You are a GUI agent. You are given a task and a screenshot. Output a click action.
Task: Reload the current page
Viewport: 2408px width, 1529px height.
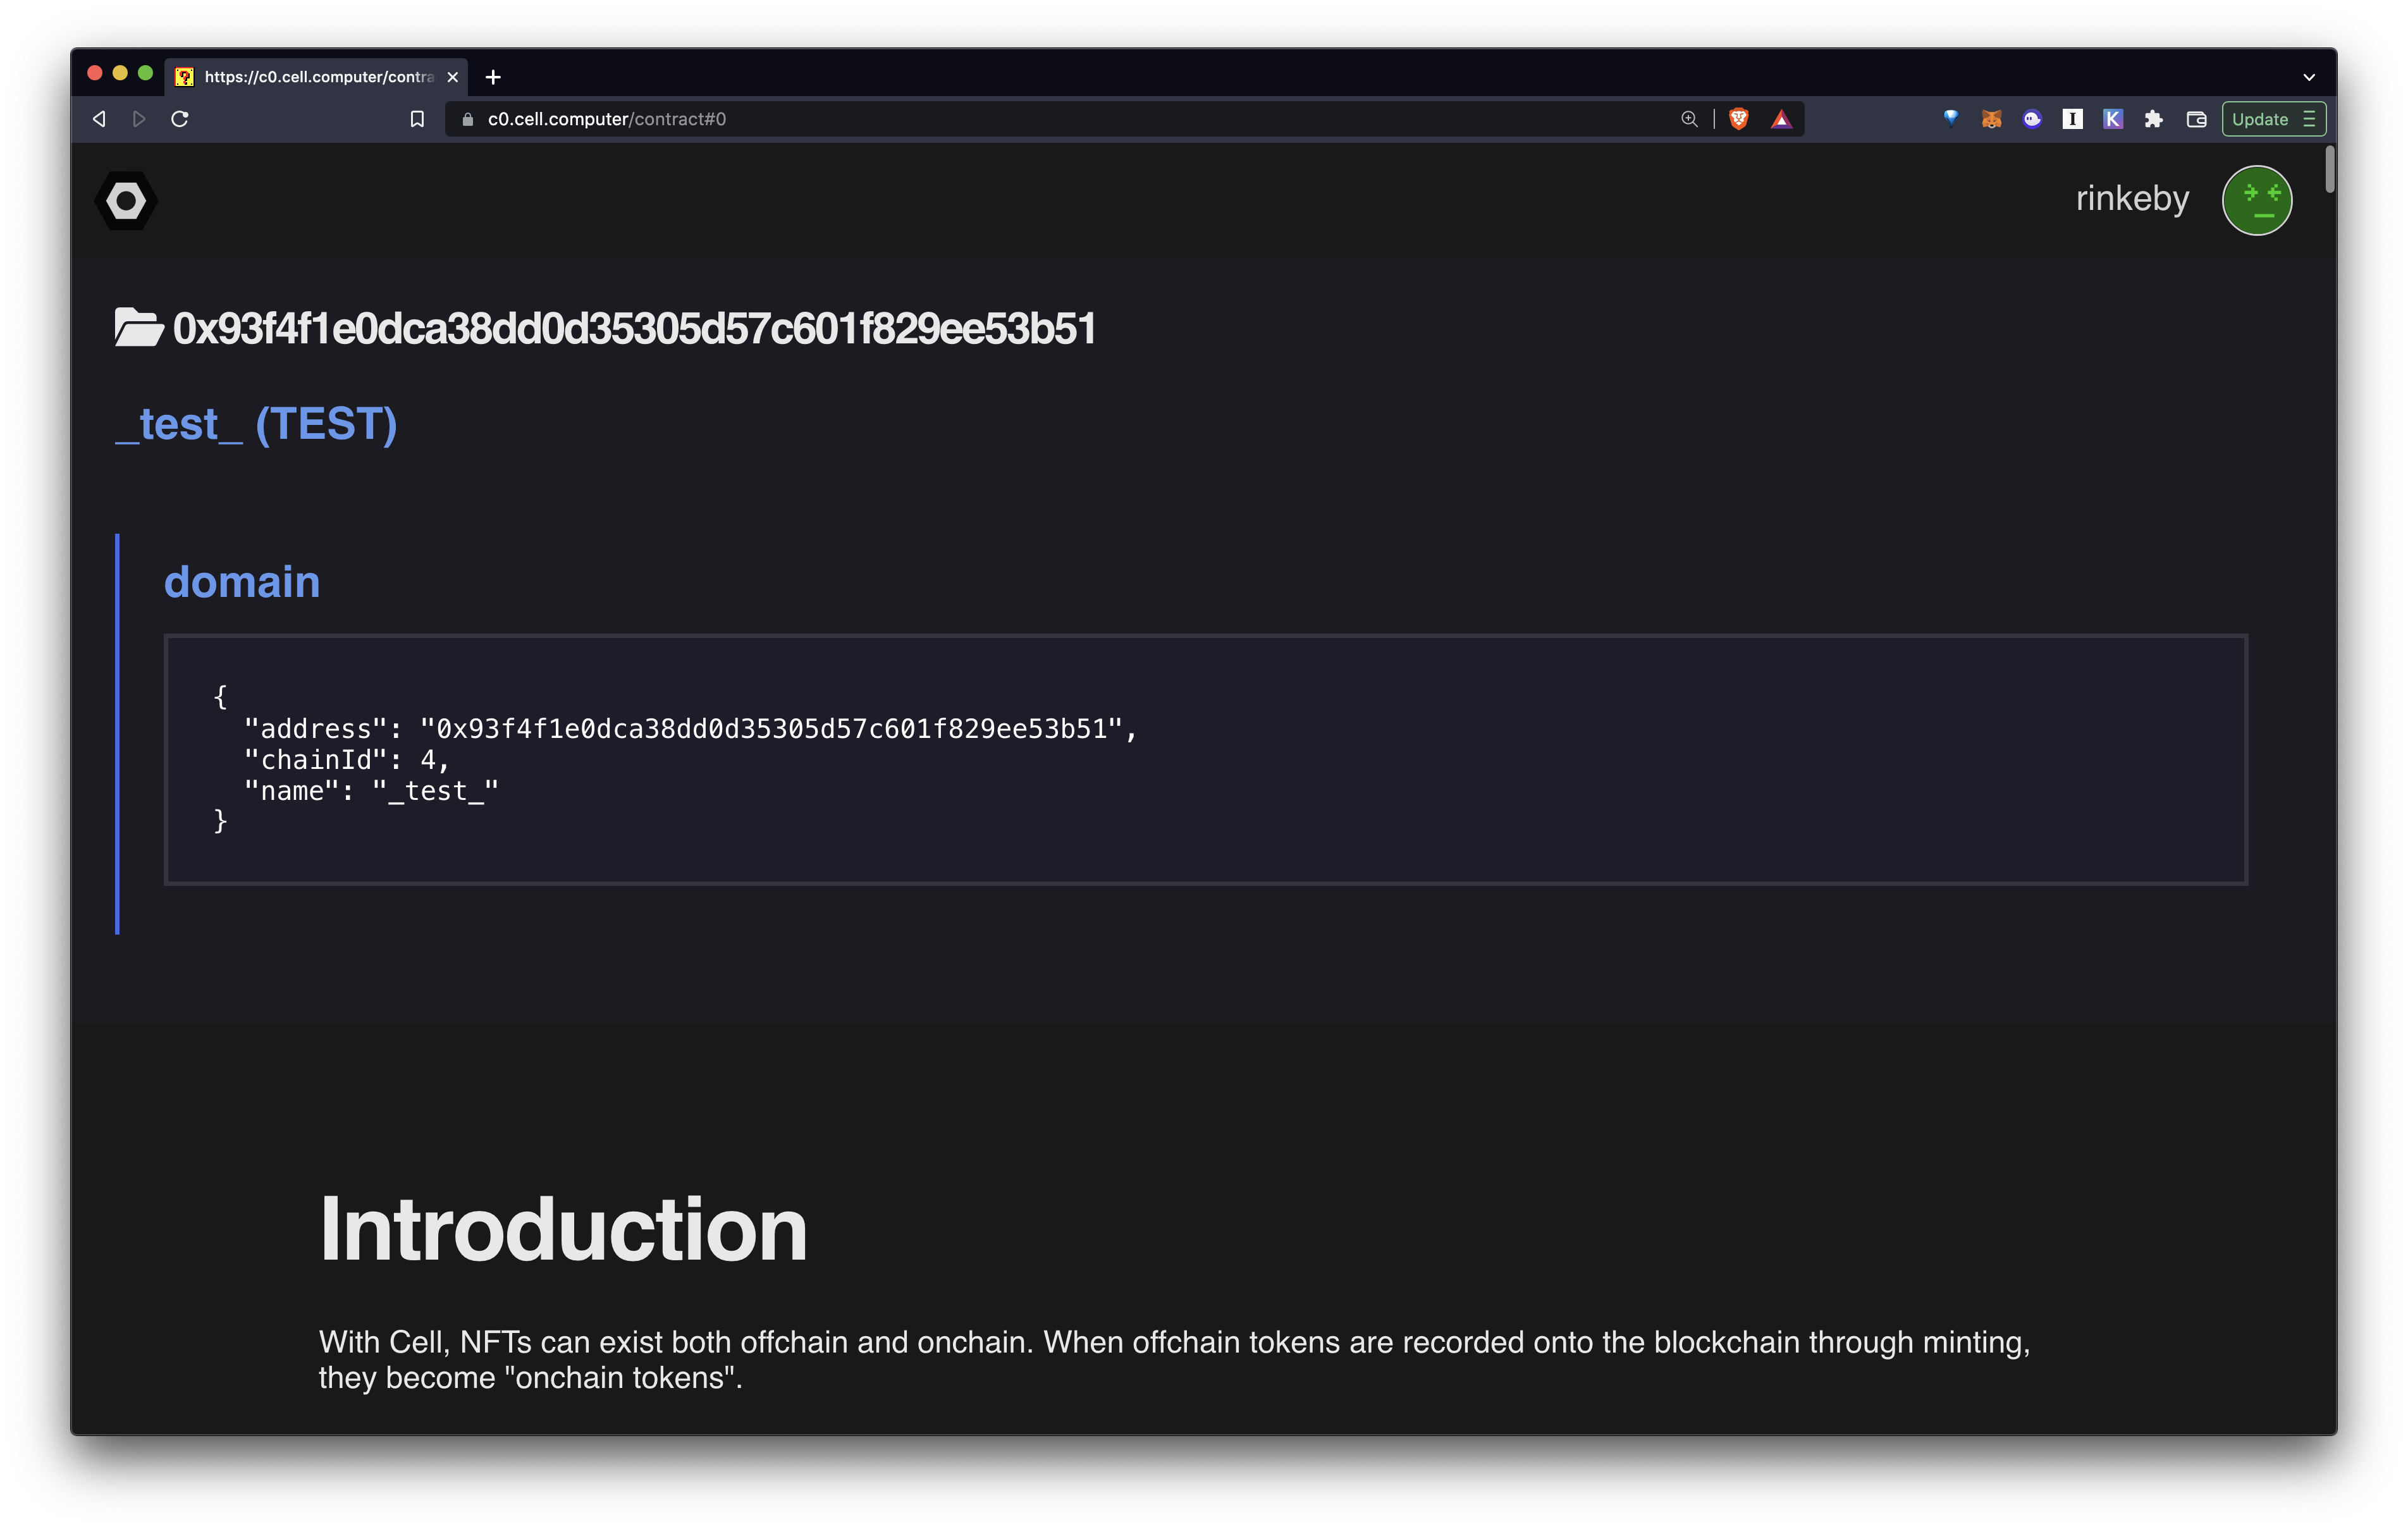[x=180, y=119]
